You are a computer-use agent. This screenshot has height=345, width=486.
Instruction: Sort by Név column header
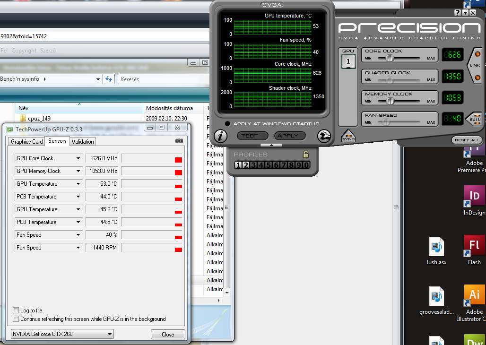pyautogui.click(x=79, y=108)
